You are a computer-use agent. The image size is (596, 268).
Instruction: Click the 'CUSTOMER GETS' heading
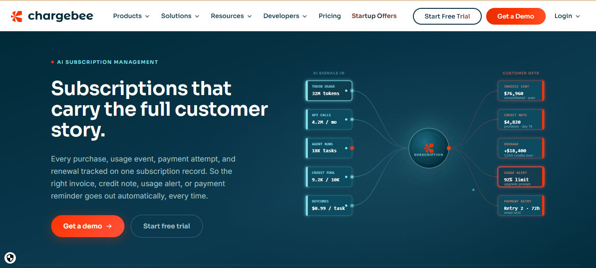[x=521, y=73]
